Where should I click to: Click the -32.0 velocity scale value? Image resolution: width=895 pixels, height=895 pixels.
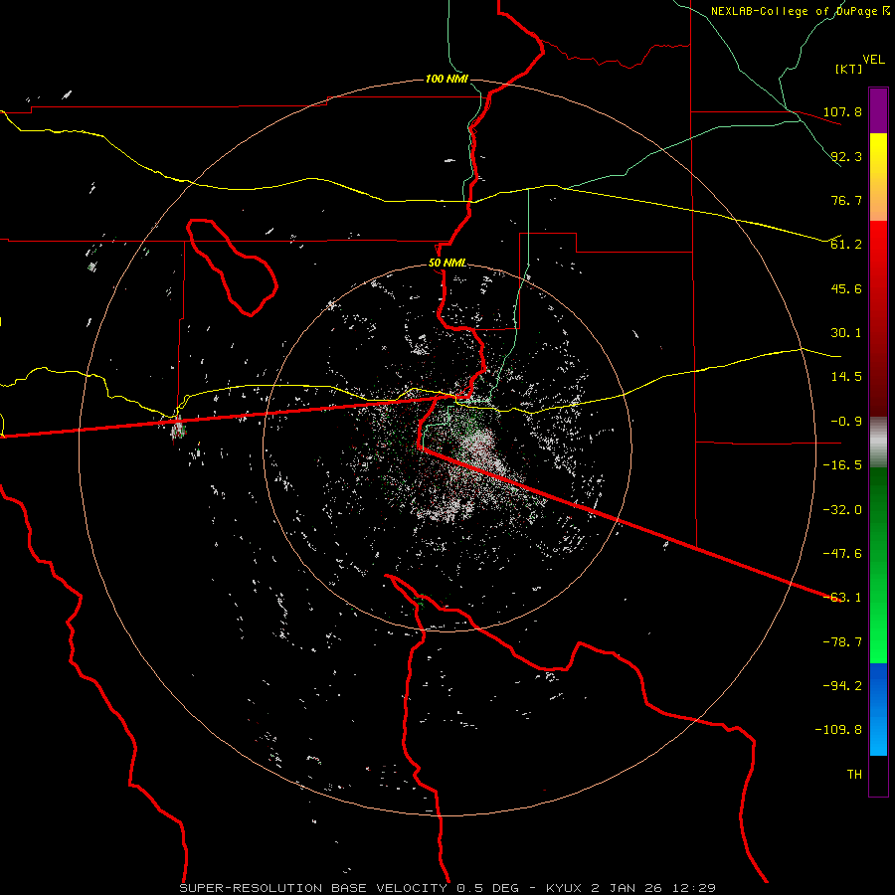tap(842, 510)
